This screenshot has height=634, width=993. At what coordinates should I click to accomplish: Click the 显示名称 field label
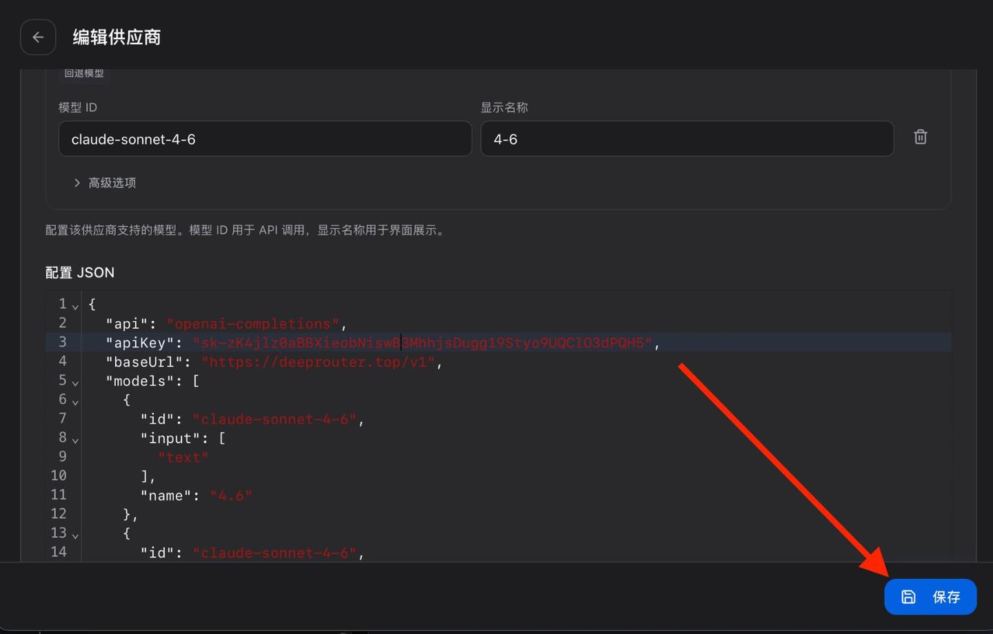(504, 108)
